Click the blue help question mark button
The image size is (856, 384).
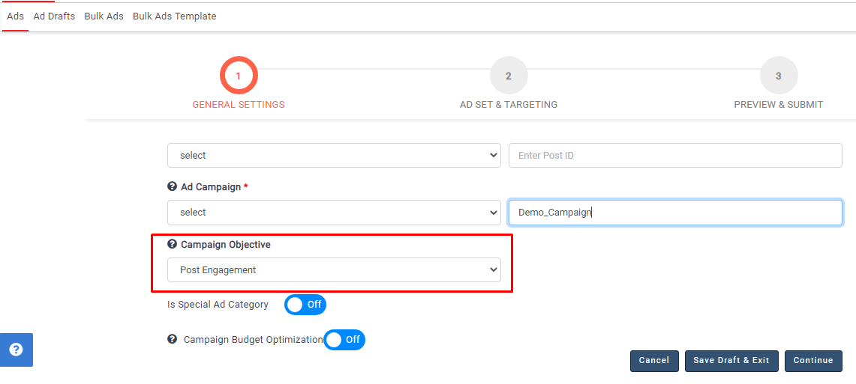point(16,350)
